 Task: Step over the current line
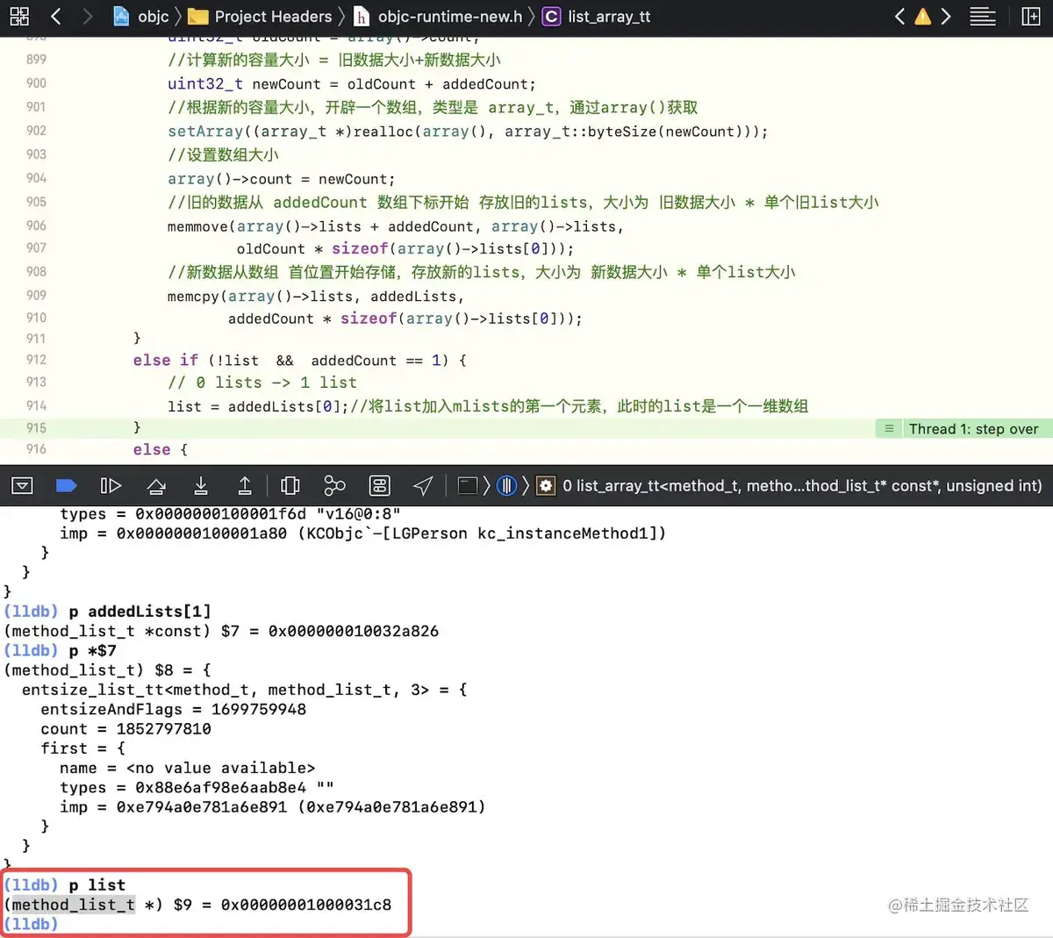click(x=156, y=485)
